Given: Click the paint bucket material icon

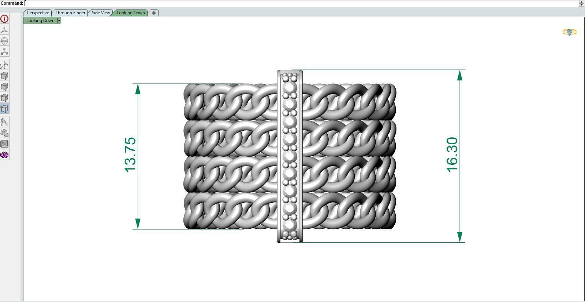Looking at the screenshot, I should (x=4, y=122).
